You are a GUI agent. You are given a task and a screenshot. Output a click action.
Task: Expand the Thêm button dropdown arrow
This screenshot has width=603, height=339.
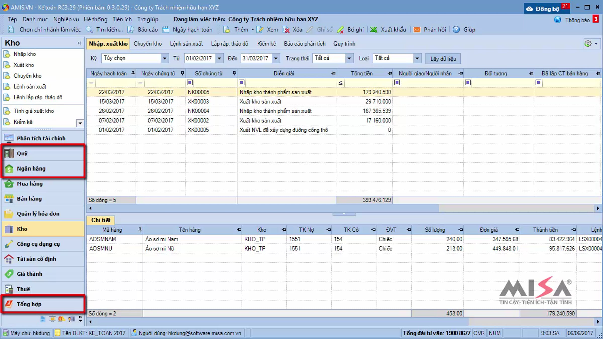coord(253,30)
